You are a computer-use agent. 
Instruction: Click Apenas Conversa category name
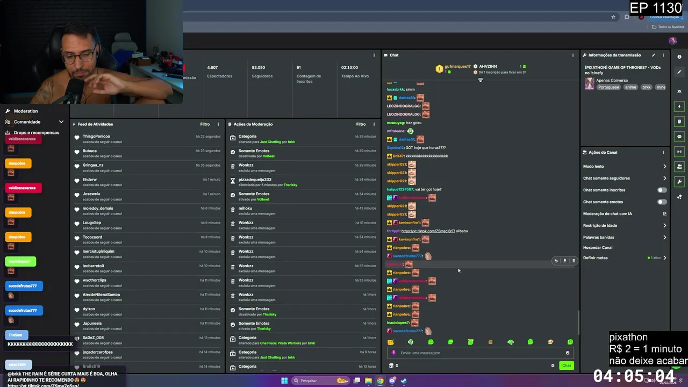(612, 81)
